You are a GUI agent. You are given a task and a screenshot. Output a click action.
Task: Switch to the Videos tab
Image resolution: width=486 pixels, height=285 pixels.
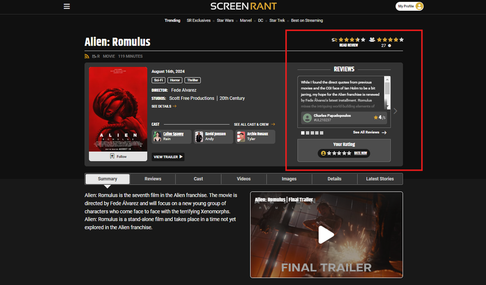[x=244, y=179]
